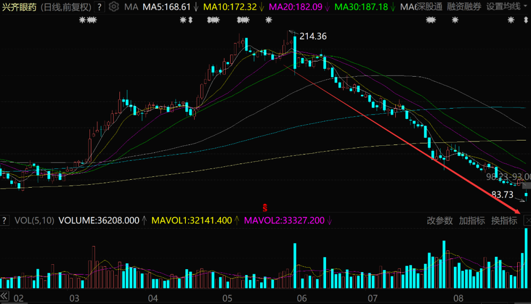Screen dimensions: 531x304
Task: Close the volume indicator panel with X
Action: (528, 221)
